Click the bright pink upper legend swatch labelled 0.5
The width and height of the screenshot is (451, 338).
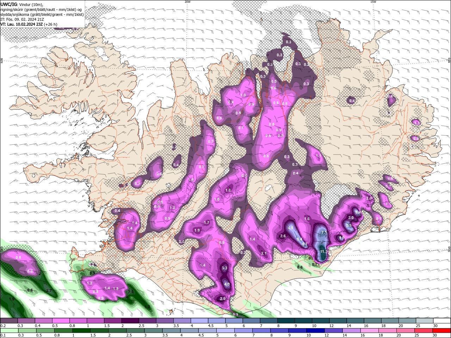[x=61, y=321]
